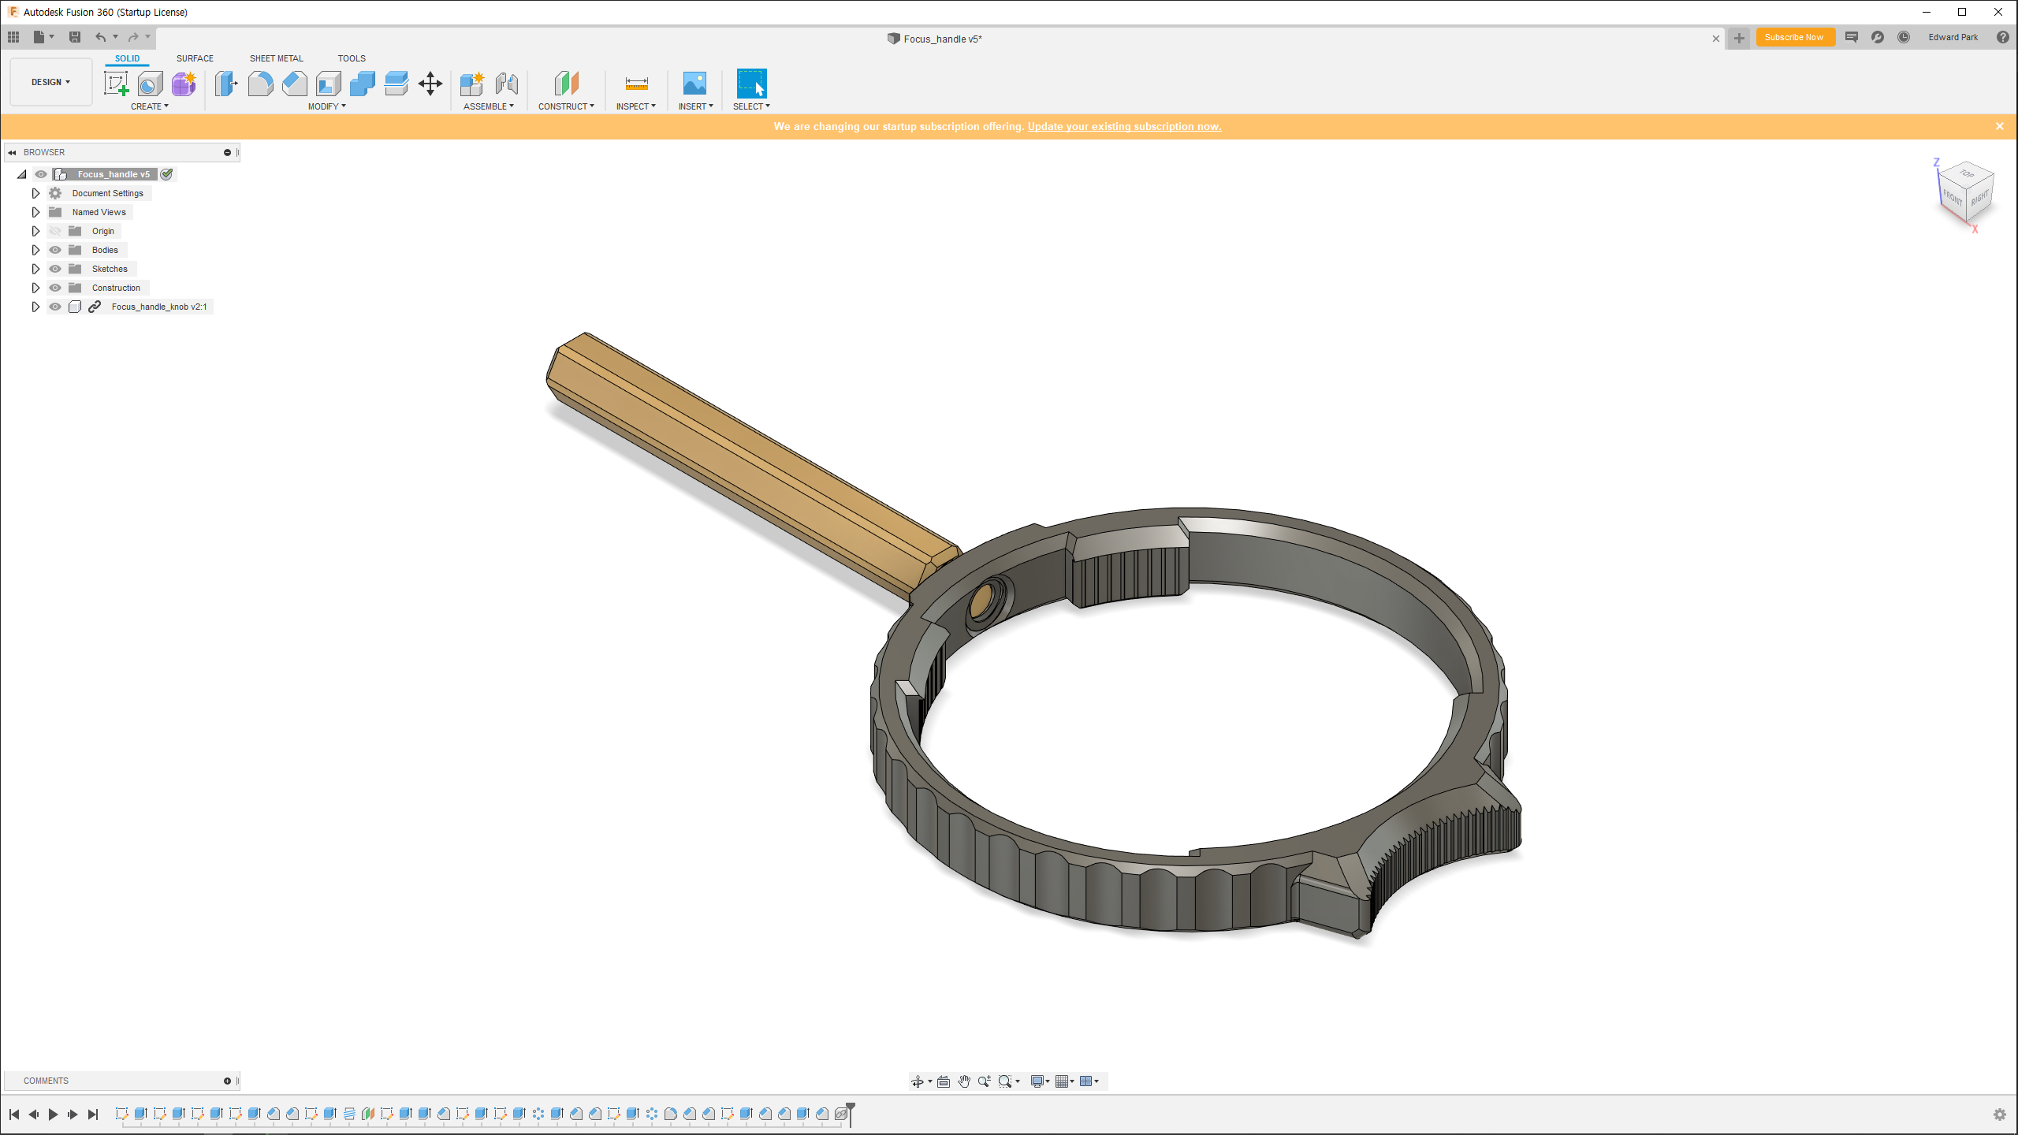Open the SHEET METAL tab
2018x1135 pixels.
(276, 58)
